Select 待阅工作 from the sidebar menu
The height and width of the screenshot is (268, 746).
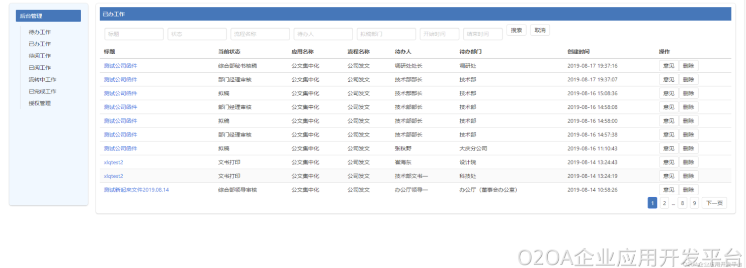click(x=40, y=56)
